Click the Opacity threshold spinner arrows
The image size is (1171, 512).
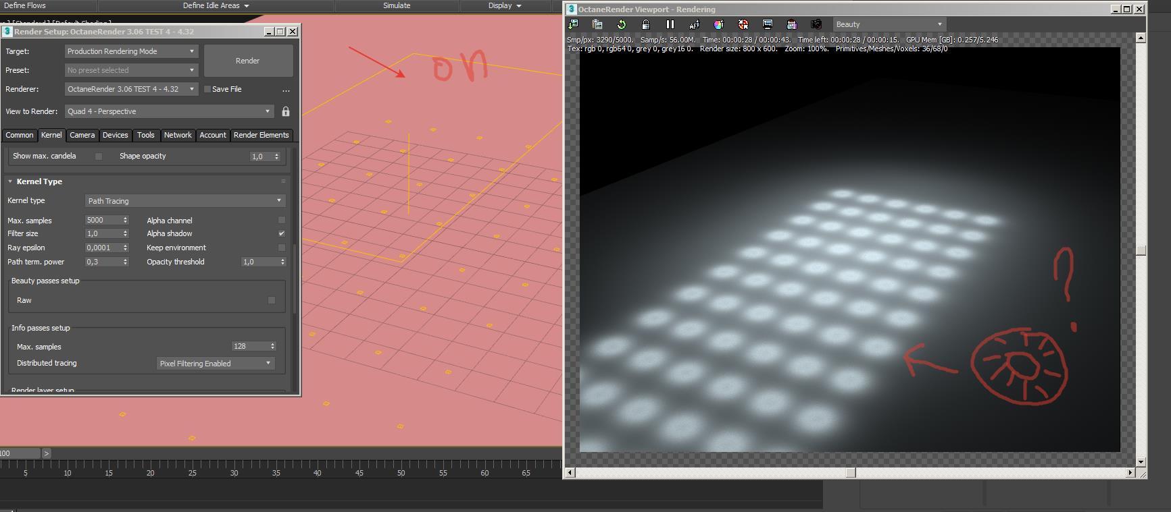pyautogui.click(x=282, y=262)
